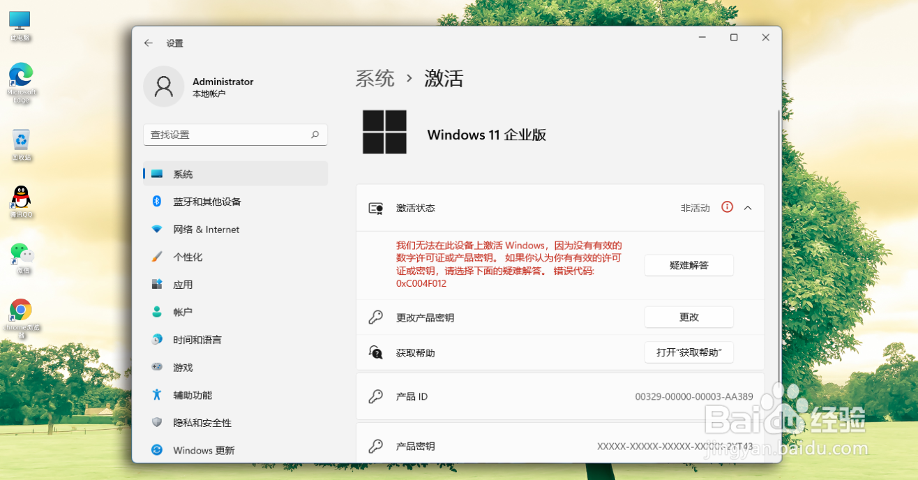The width and height of the screenshot is (918, 480).
Task: Open the Time and language globe icon
Action: pyautogui.click(x=157, y=340)
